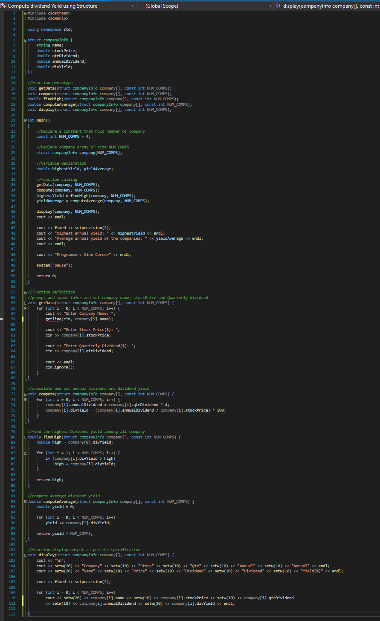
Task: Collapse the for loop inside compute
Action: point(25,399)
